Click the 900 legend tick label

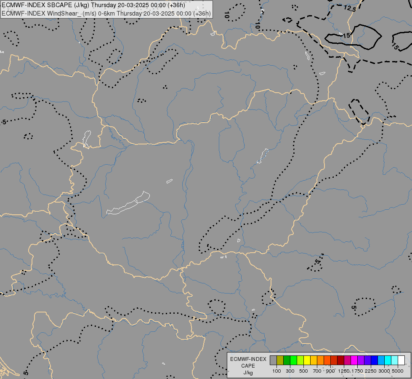pyautogui.click(x=330, y=371)
